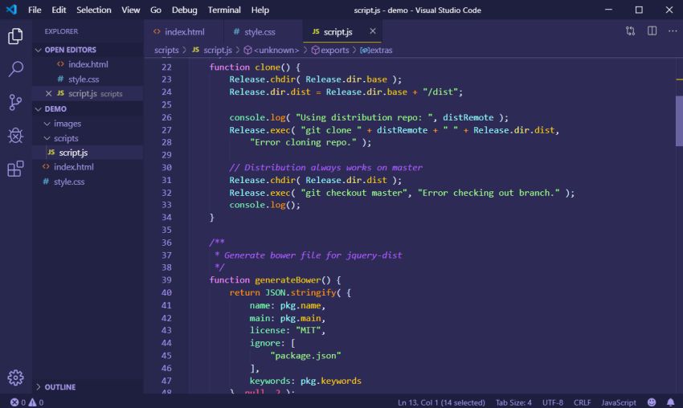Close the script.js editor tab
The height and width of the screenshot is (408, 683).
coord(372,31)
